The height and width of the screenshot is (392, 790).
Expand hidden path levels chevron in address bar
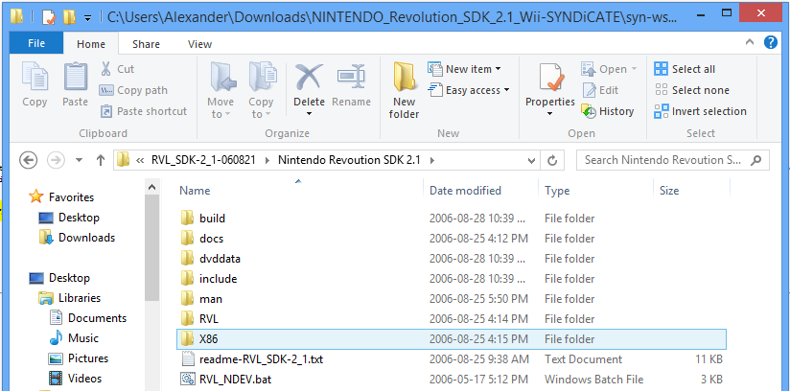click(140, 160)
